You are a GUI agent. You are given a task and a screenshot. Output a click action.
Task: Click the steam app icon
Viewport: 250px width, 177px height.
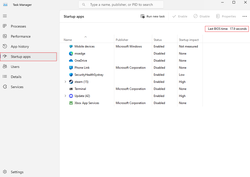[x=71, y=82]
